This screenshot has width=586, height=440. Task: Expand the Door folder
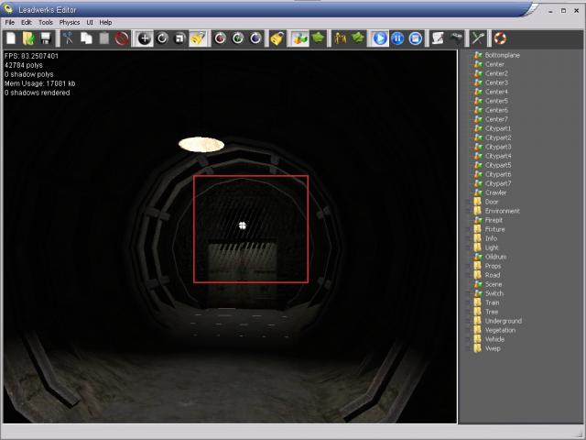point(492,202)
